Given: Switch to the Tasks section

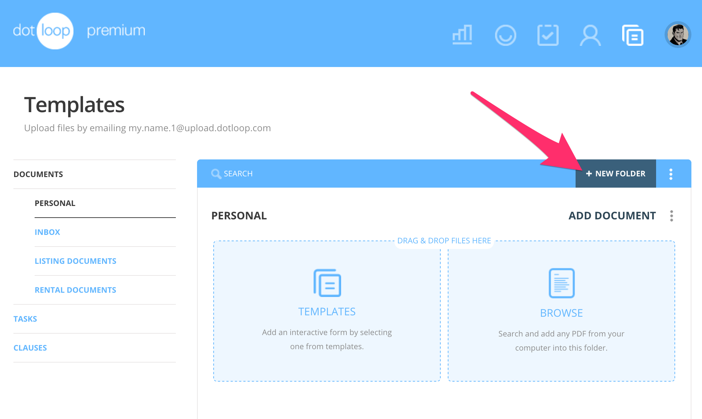Looking at the screenshot, I should 25,319.
